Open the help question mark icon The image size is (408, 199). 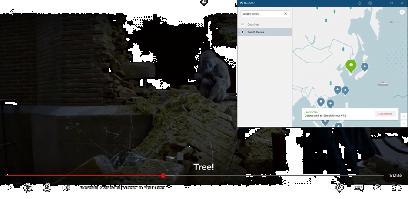[x=339, y=187]
